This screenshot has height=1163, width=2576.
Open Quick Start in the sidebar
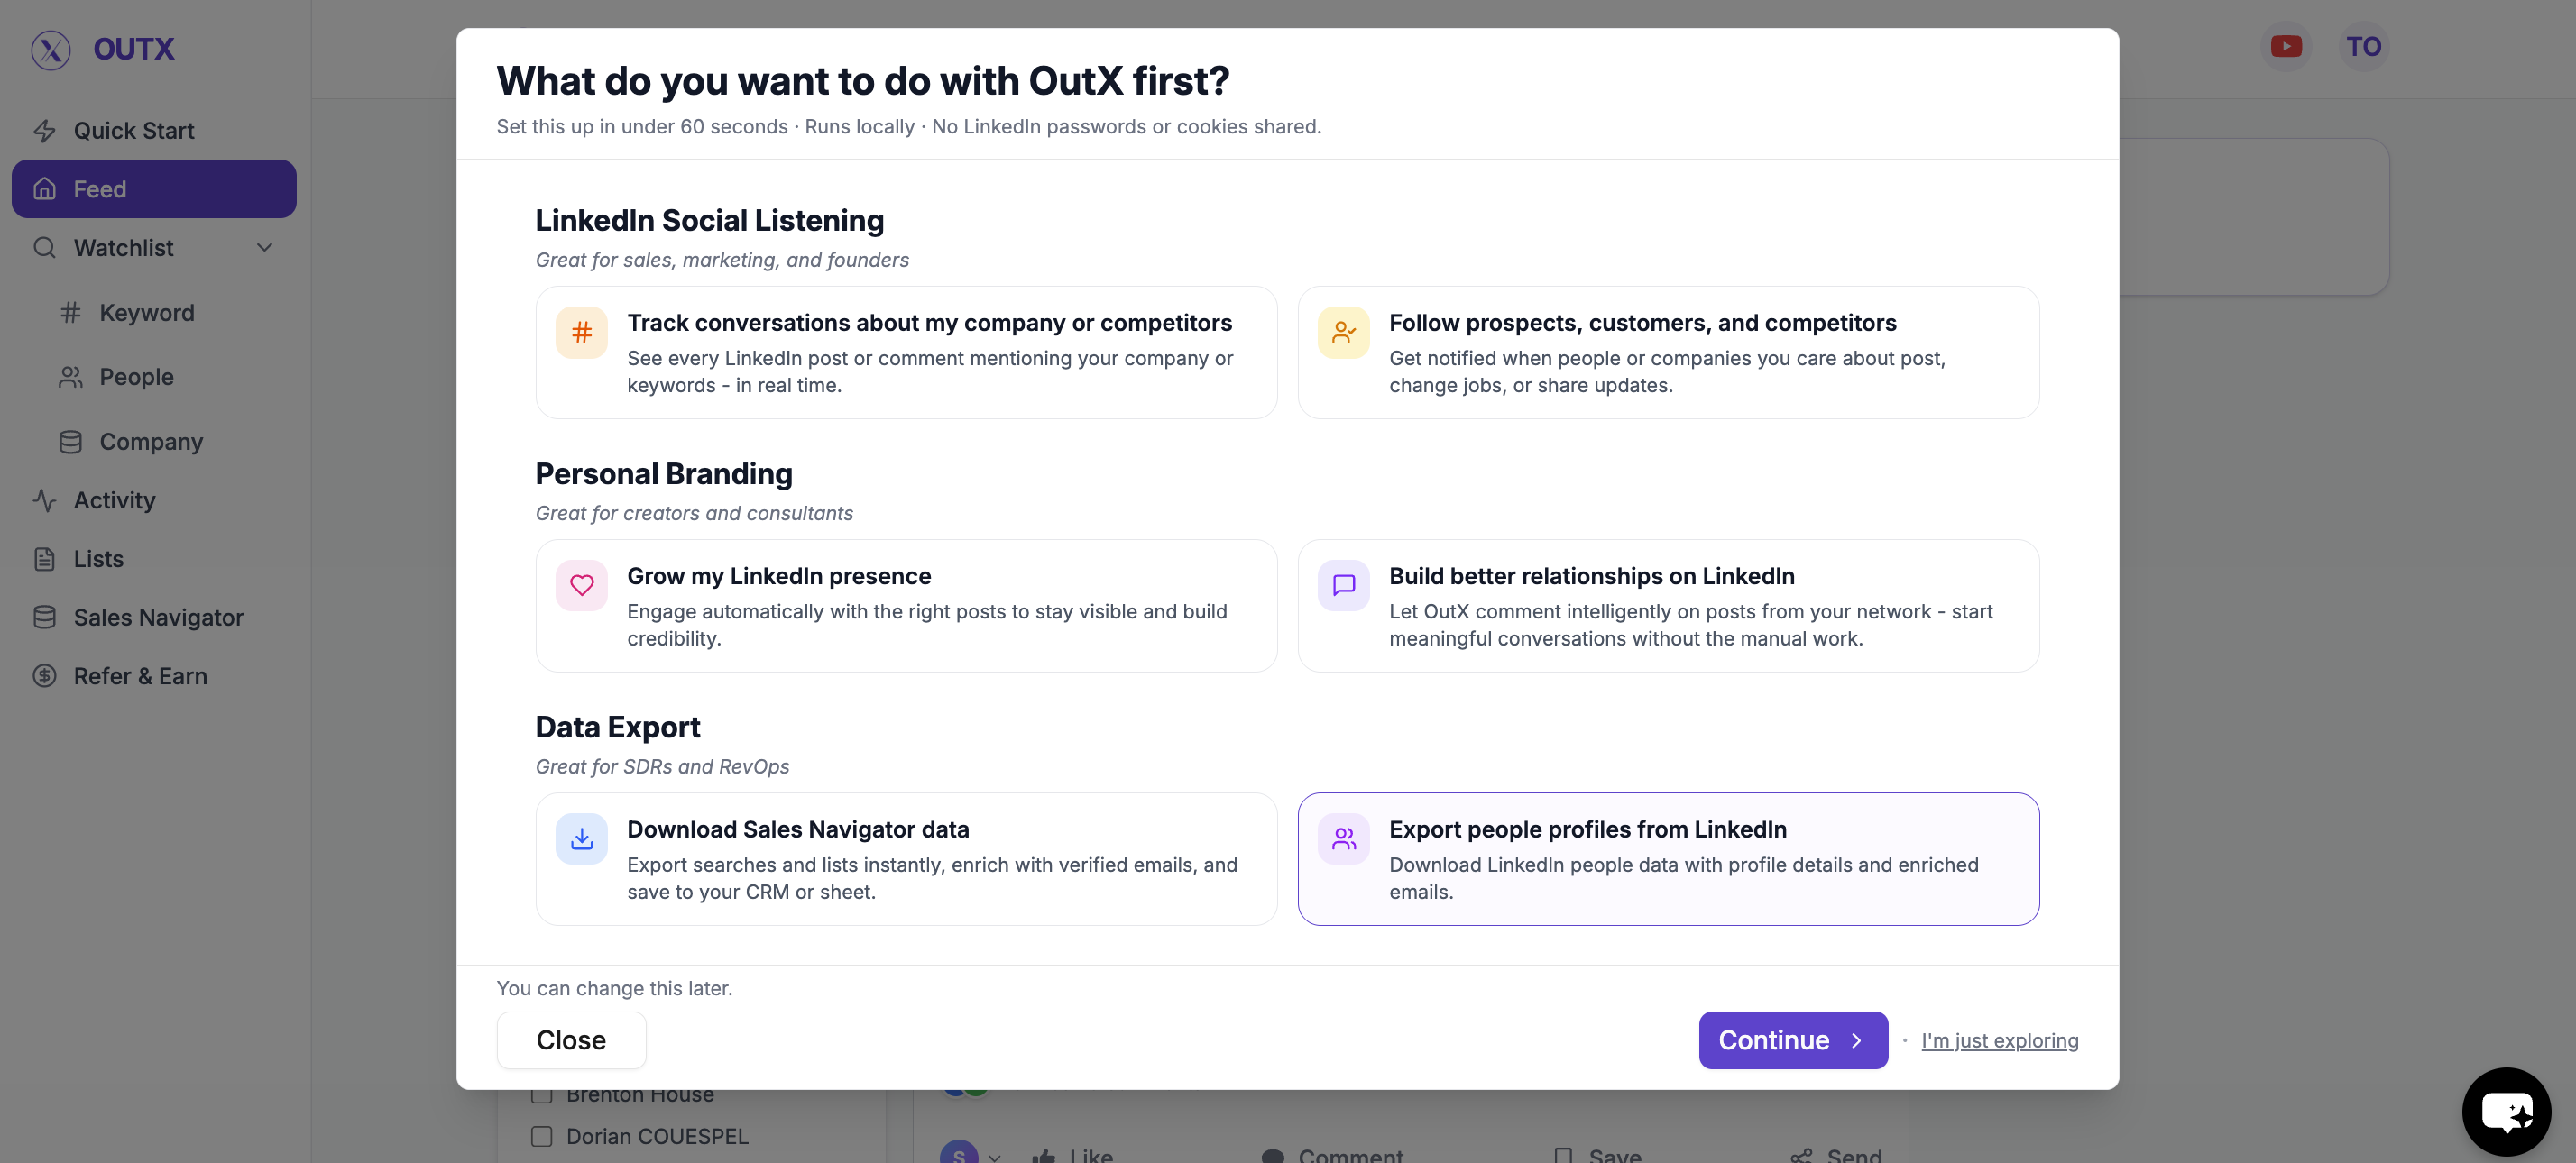click(134, 131)
